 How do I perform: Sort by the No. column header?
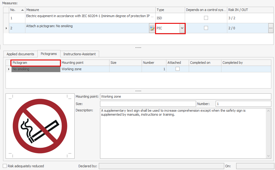pyautogui.click(x=17, y=10)
